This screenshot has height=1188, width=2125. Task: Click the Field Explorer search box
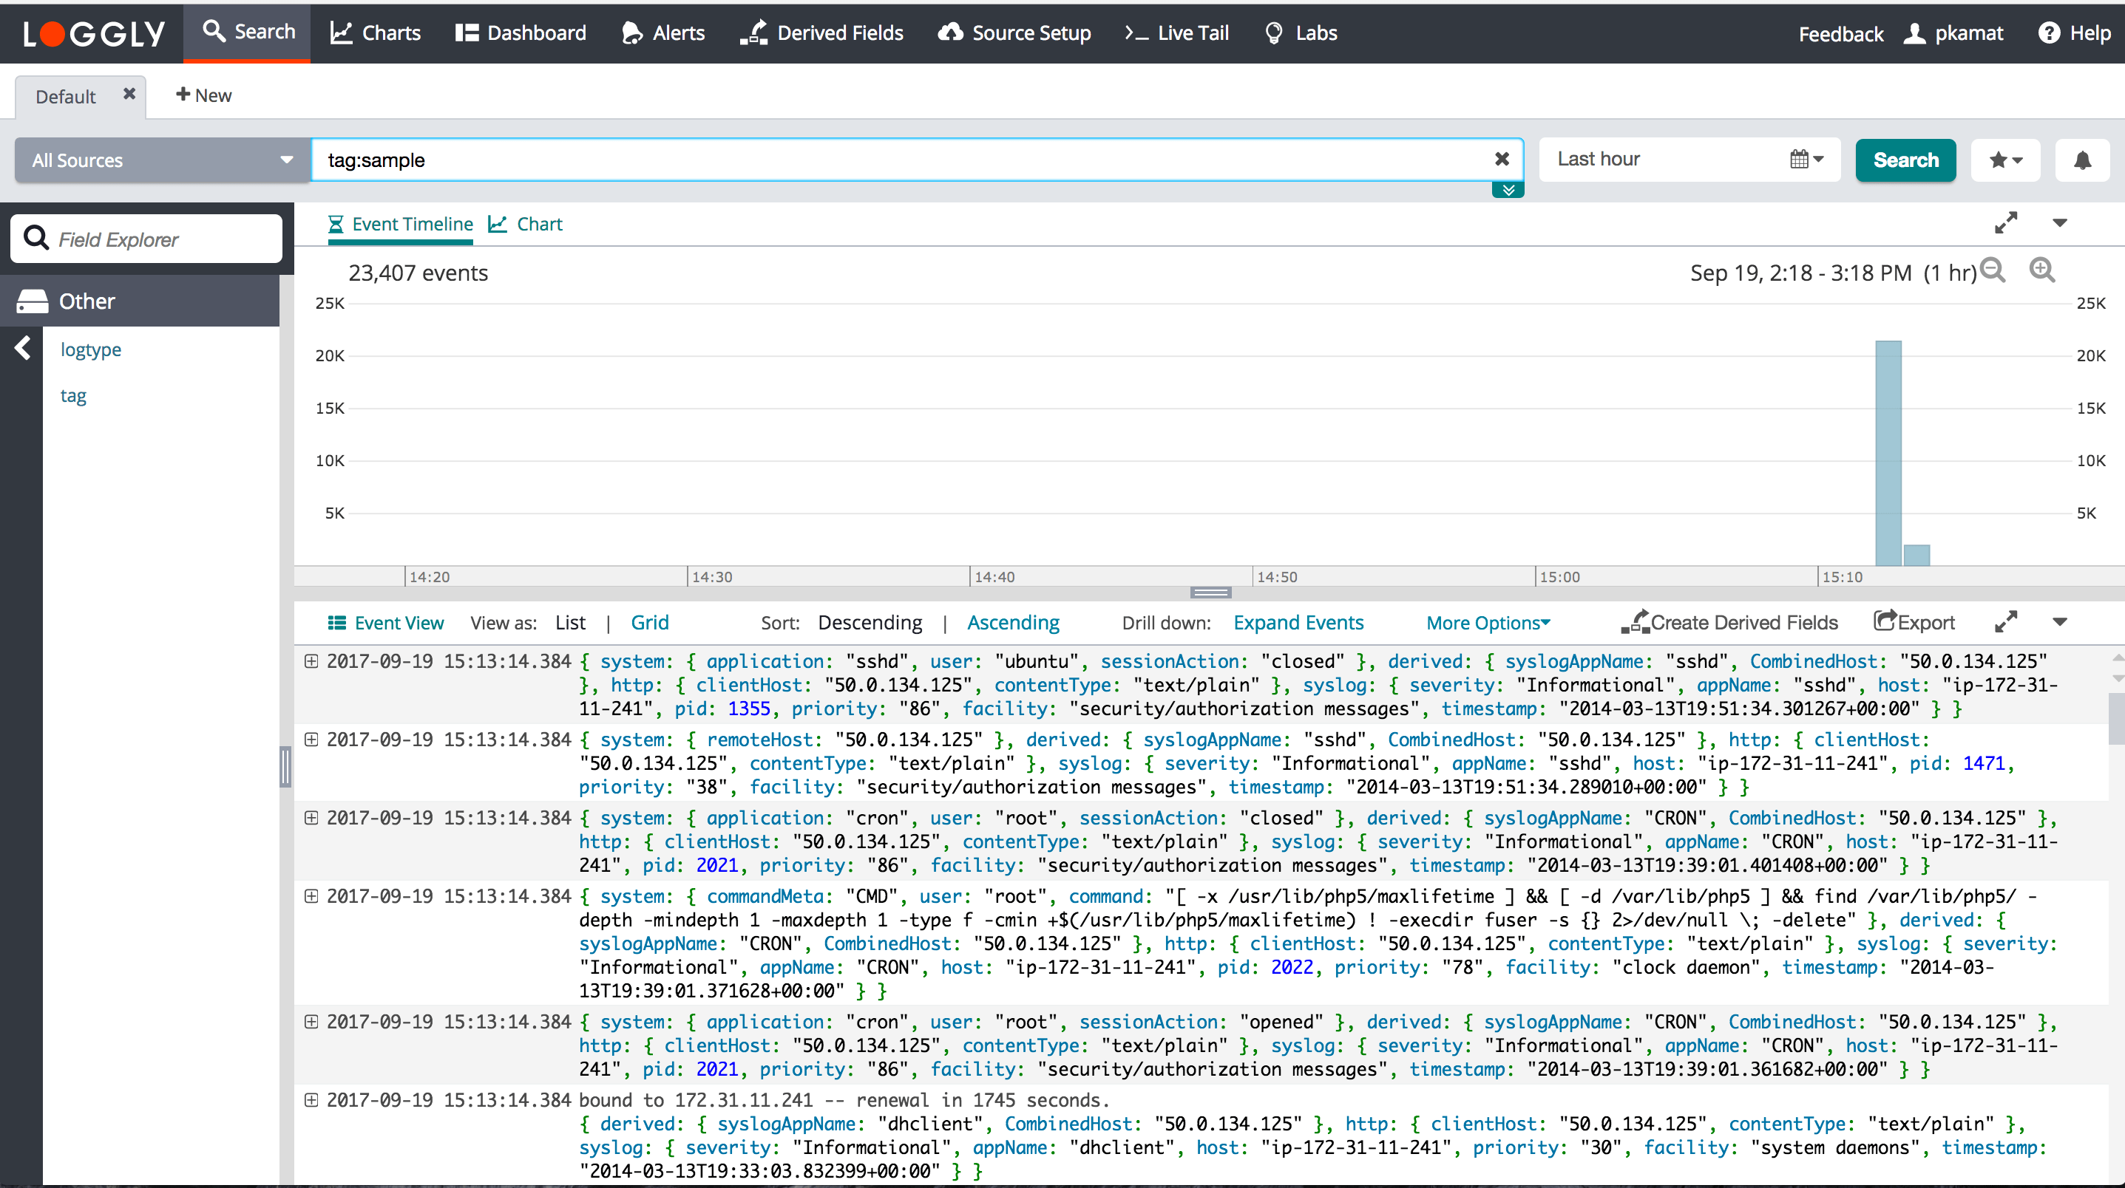(147, 239)
